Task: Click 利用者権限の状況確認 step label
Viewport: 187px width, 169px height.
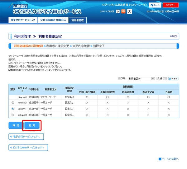Action: [28, 46]
